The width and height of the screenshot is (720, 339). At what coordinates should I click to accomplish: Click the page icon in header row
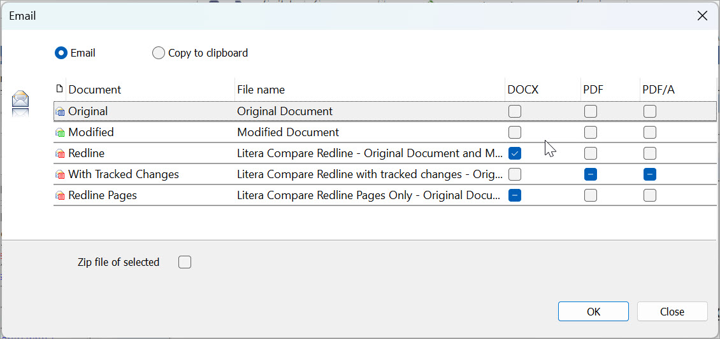pyautogui.click(x=59, y=88)
